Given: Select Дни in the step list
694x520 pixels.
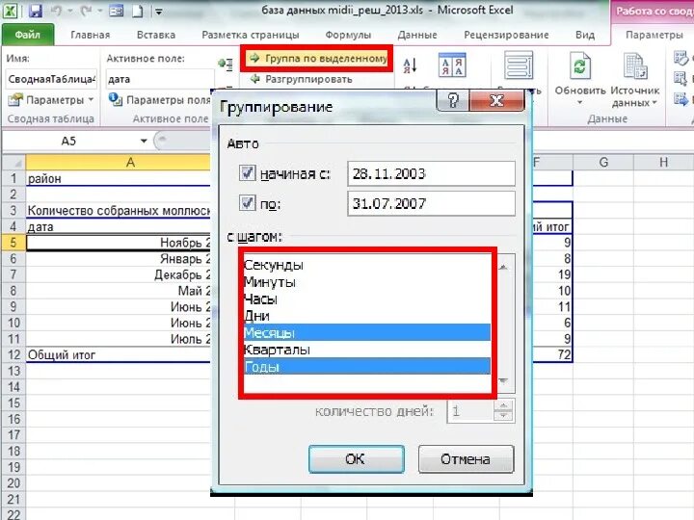Looking at the screenshot, I should [366, 316].
